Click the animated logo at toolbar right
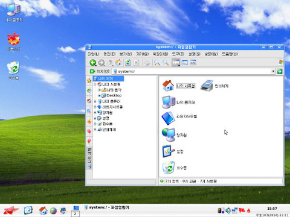Screen dimensions: 290x217 pos(280,62)
